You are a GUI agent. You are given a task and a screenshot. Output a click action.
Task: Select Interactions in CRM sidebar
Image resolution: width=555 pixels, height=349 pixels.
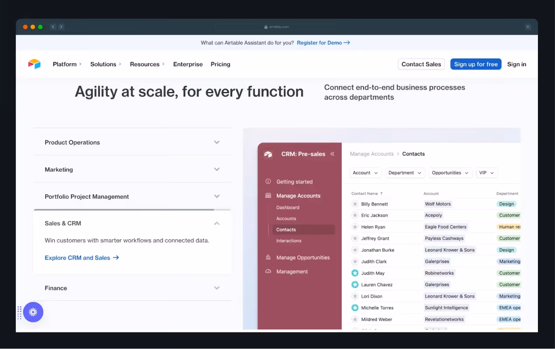tap(289, 241)
